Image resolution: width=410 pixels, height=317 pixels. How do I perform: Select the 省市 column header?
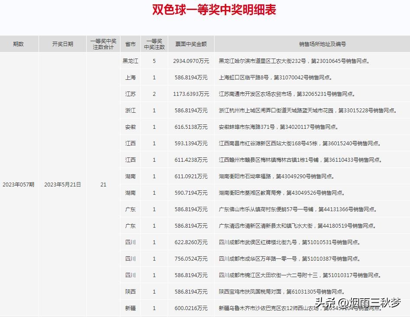pos(130,44)
